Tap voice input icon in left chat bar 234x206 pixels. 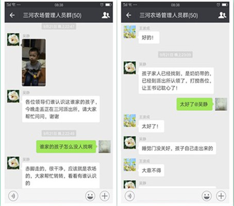[13, 196]
